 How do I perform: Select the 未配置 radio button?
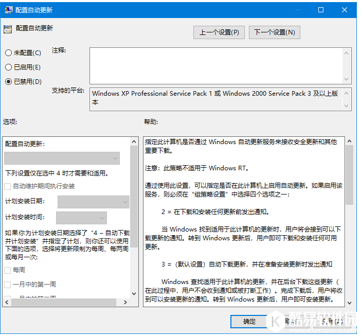pos(8,53)
